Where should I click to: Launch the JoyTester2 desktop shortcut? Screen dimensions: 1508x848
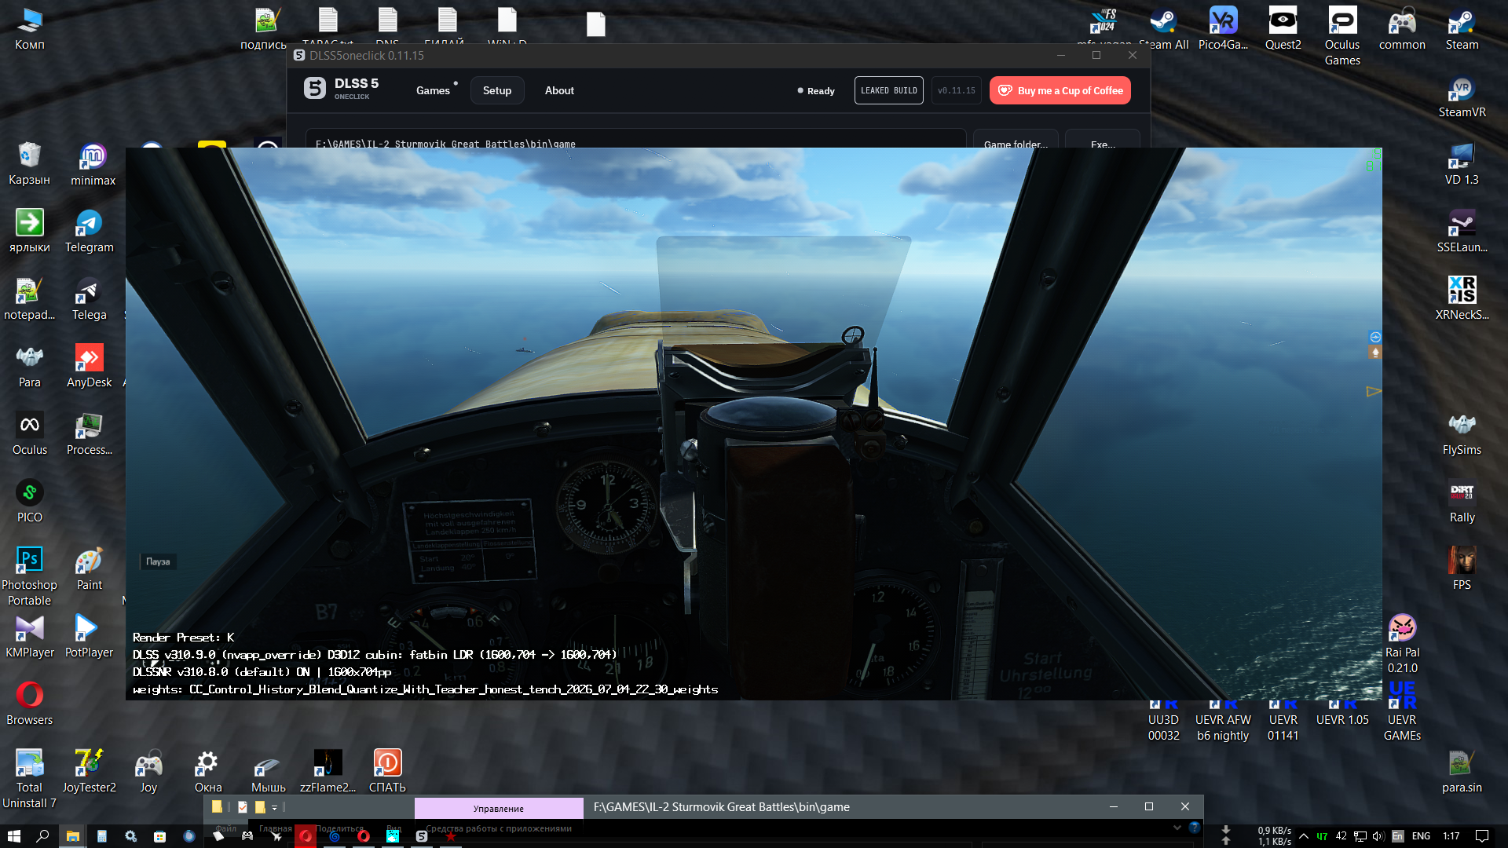[89, 772]
